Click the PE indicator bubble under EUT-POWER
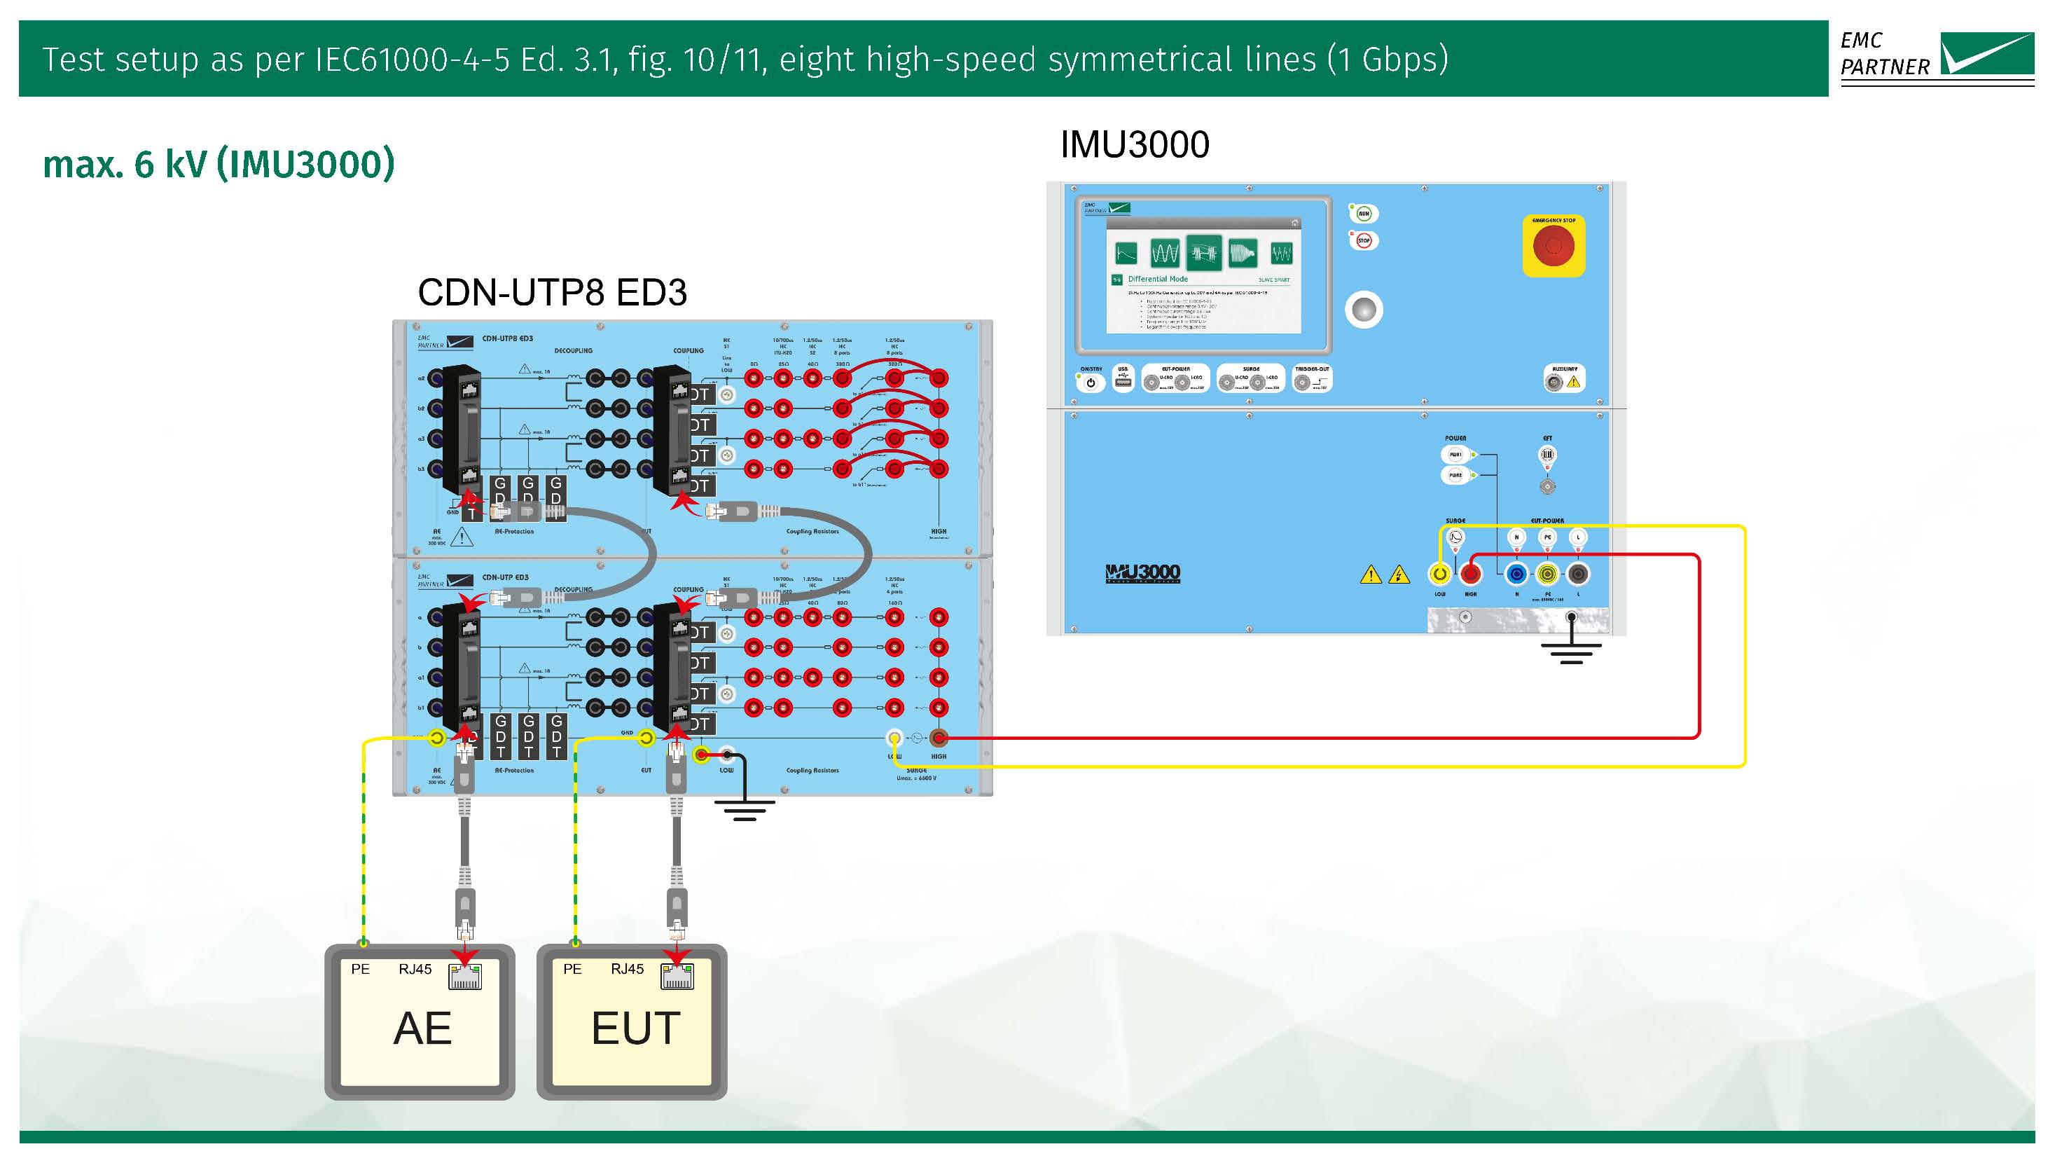Screen dimensions: 2055x1156 tap(1548, 537)
